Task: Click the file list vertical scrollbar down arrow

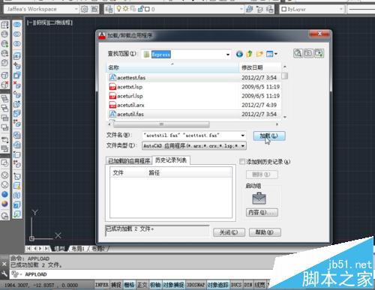Action: [285, 117]
